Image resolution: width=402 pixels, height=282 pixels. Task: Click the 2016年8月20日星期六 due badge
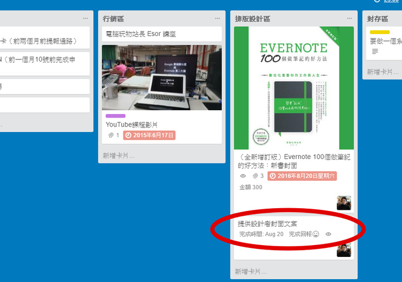tap(302, 176)
